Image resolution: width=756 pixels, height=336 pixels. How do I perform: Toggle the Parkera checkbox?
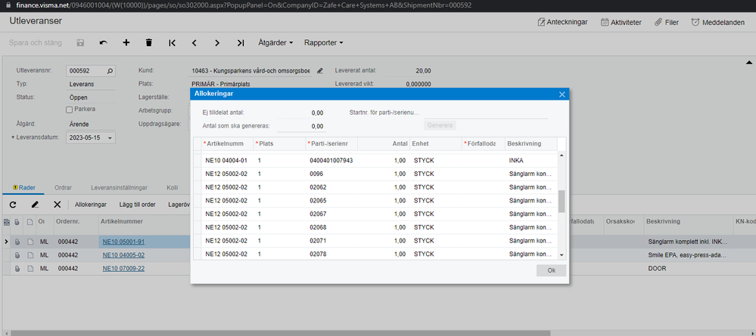click(69, 109)
